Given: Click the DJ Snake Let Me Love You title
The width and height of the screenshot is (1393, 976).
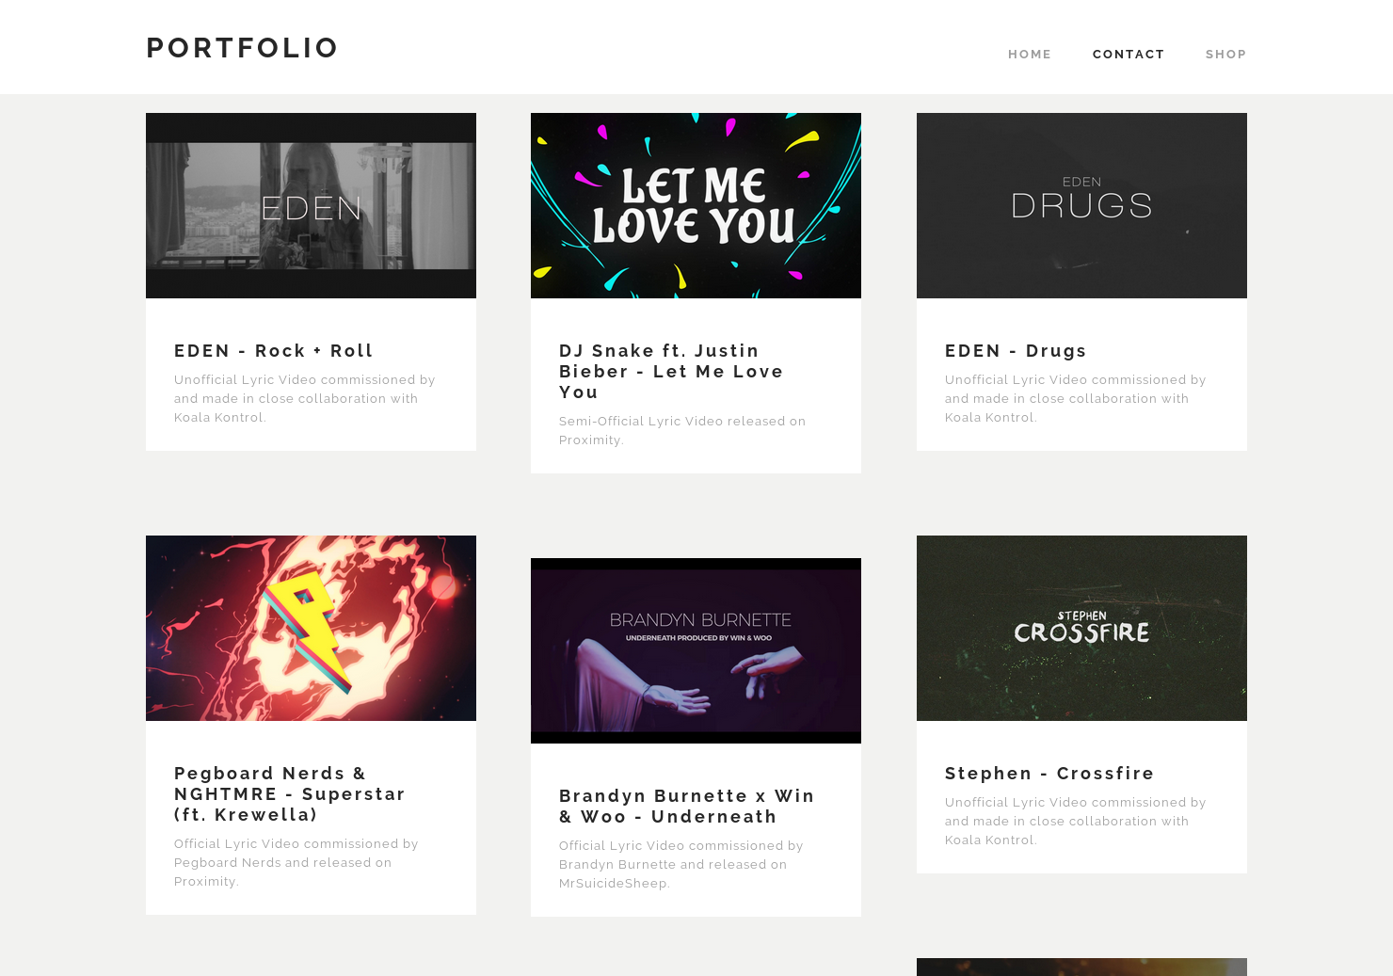Looking at the screenshot, I should pyautogui.click(x=671, y=372).
